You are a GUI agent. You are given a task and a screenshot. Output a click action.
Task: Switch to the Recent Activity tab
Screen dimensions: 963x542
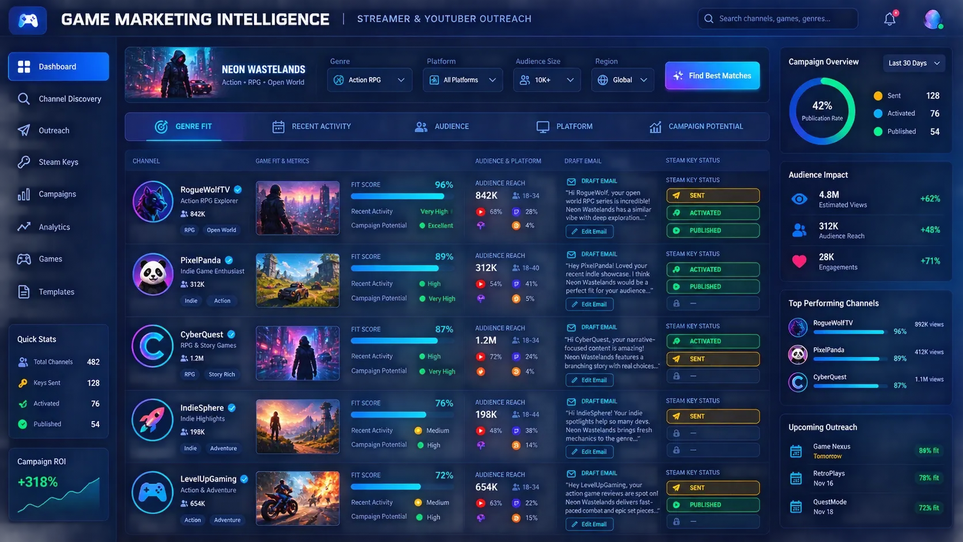[x=312, y=127]
